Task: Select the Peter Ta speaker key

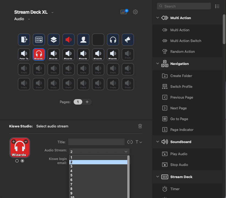Action: [x=24, y=54]
